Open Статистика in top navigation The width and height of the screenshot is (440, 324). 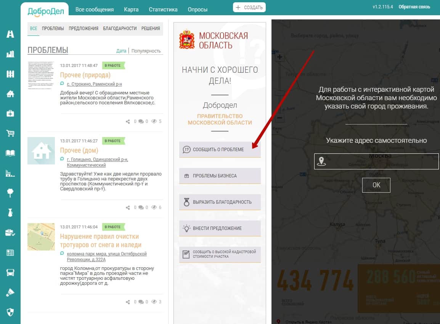coord(163,10)
